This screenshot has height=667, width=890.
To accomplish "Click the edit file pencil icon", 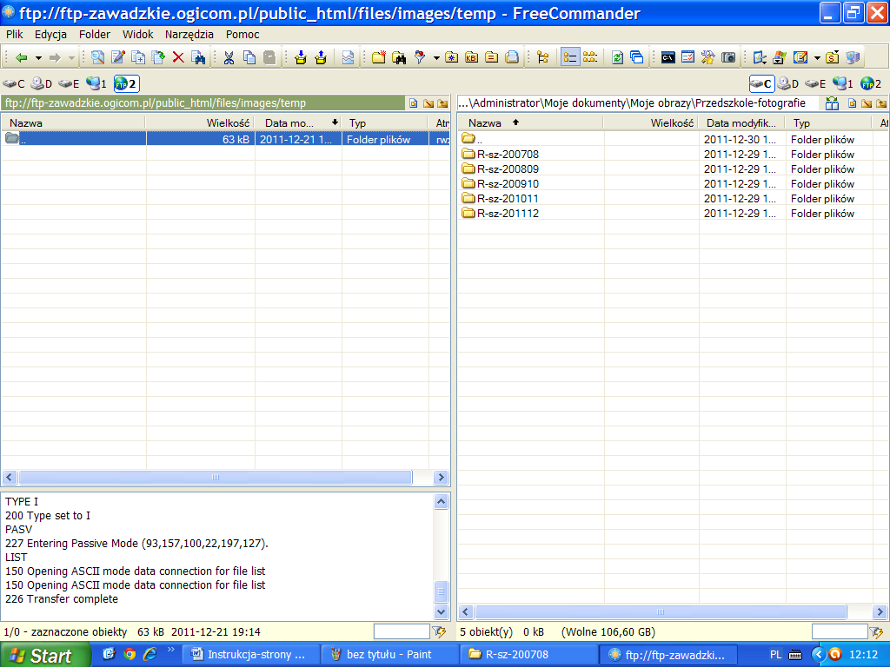I will coord(118,57).
